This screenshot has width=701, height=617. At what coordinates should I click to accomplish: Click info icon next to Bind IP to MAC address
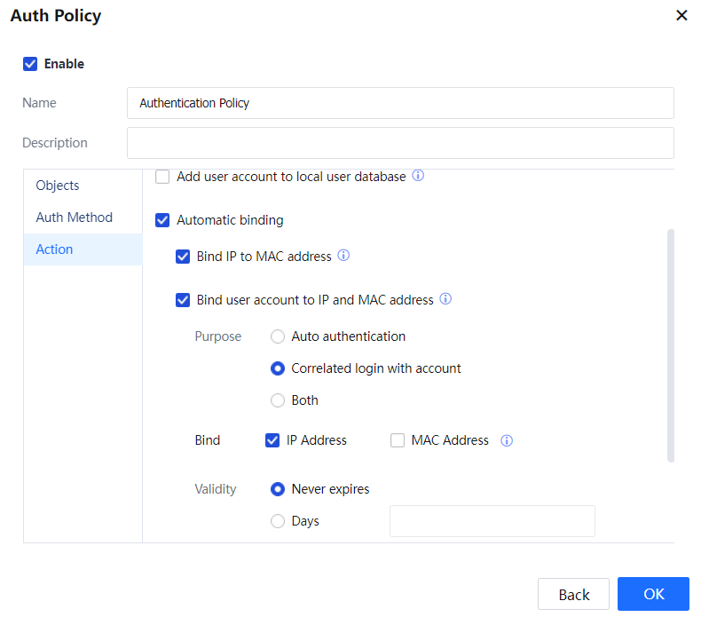(x=343, y=256)
